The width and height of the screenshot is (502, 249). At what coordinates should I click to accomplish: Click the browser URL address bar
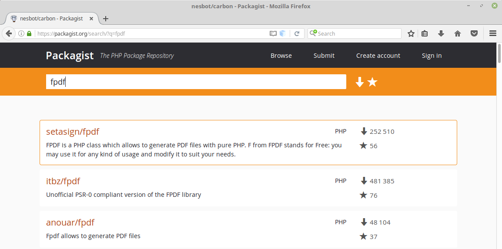[x=152, y=33]
